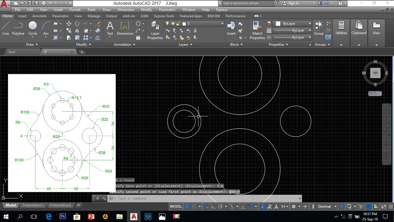Click Sign In button
This screenshot has width=394, height=222.
pos(293,3)
